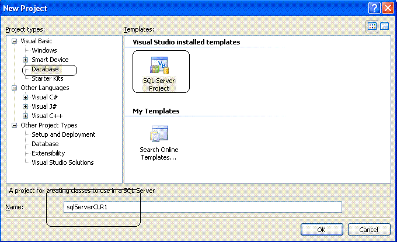Screen dimensions: 397x242
Task: Click the Search Online Templates label
Action: pyautogui.click(x=159, y=153)
